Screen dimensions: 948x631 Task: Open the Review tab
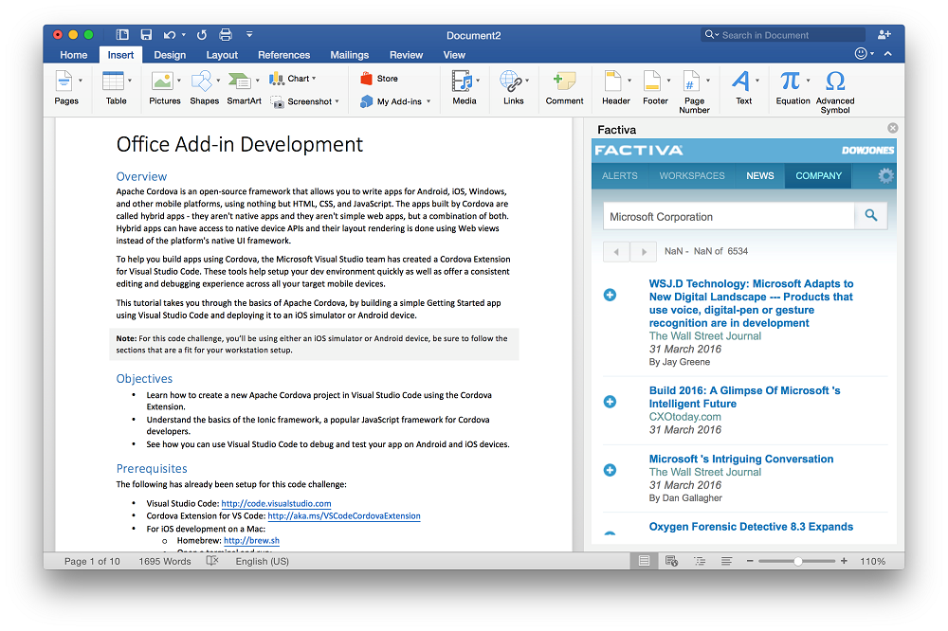click(x=407, y=55)
